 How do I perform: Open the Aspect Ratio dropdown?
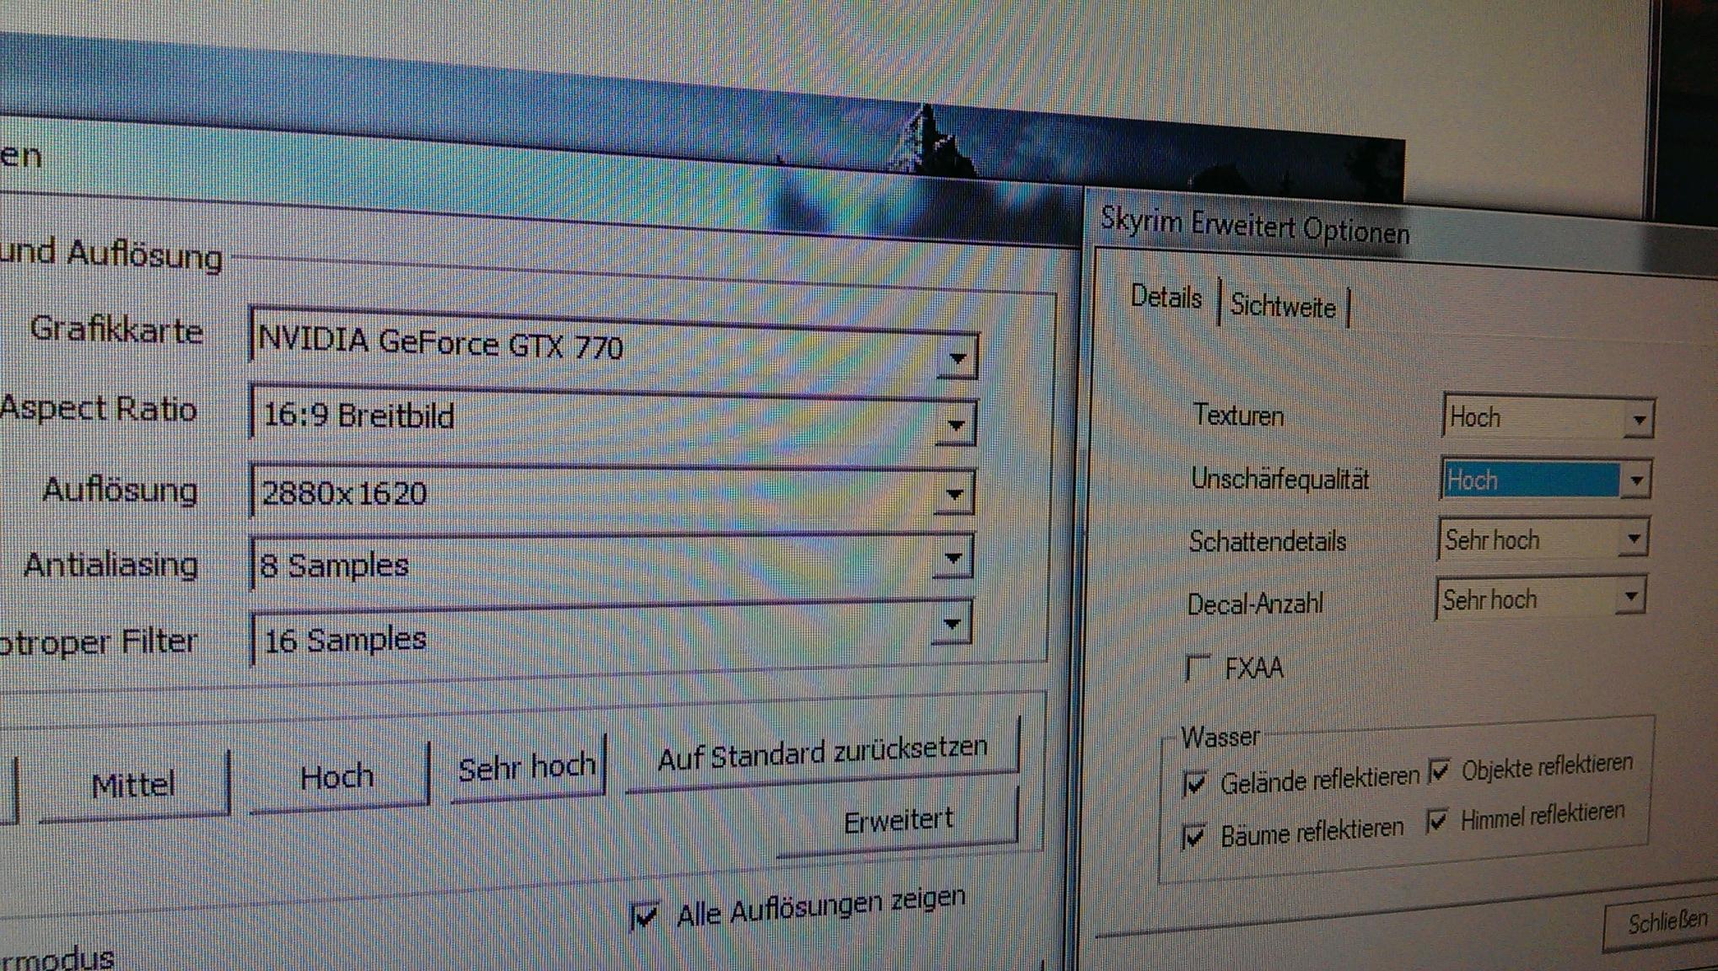pyautogui.click(x=613, y=416)
